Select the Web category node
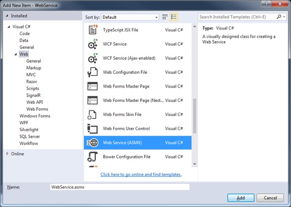291x207 pixels. tap(24, 54)
